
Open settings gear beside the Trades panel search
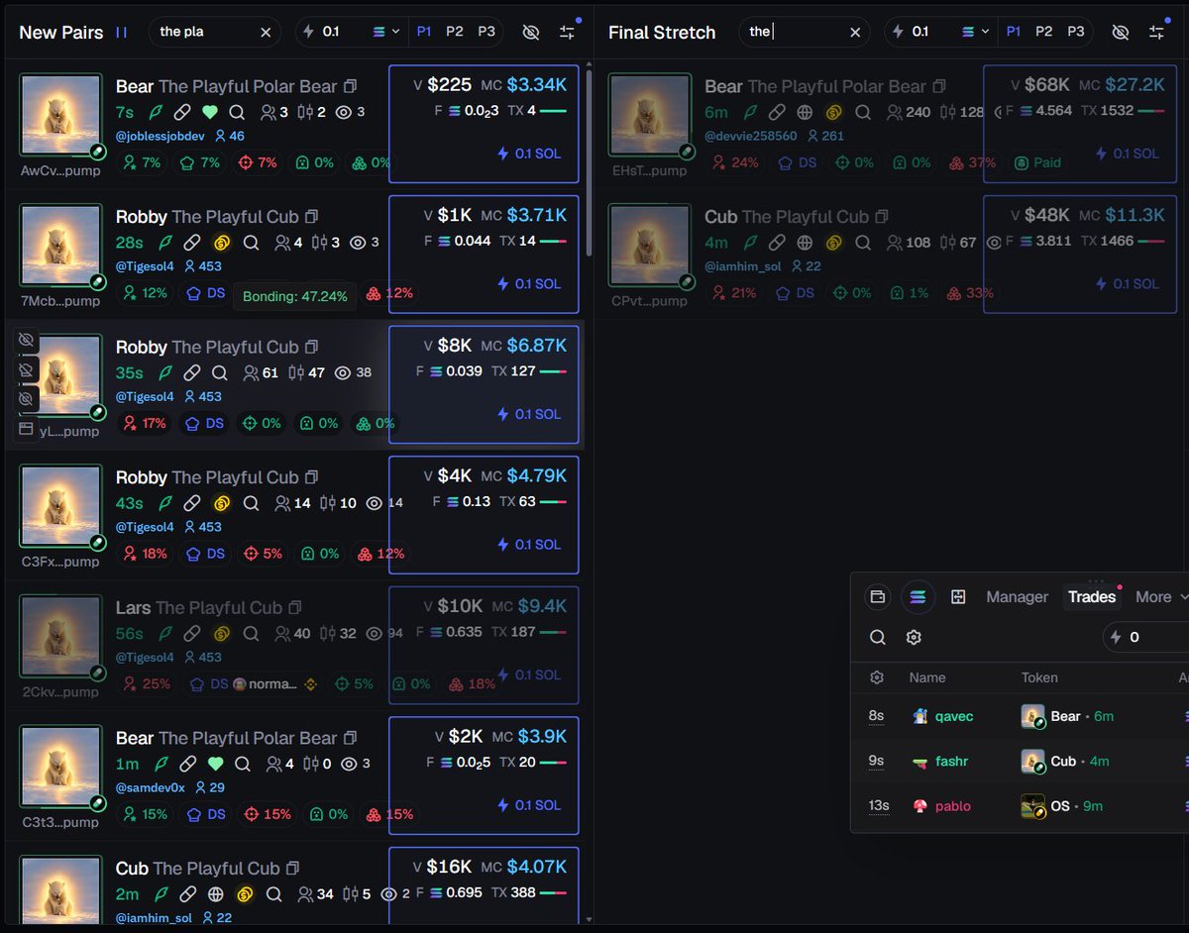914,637
